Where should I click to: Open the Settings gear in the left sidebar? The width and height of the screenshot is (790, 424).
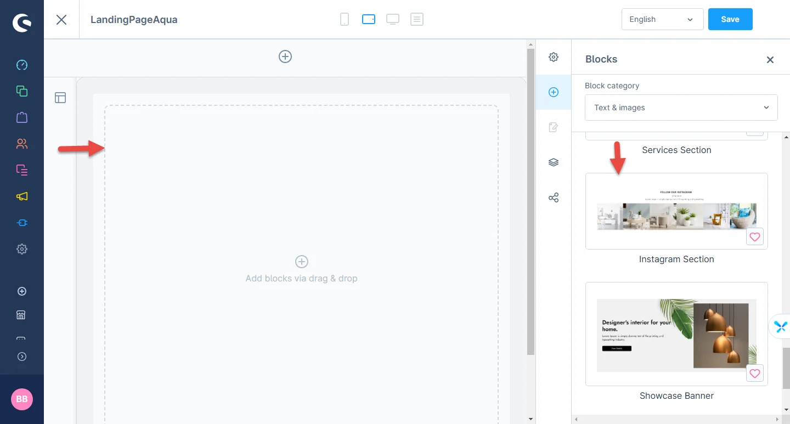coord(22,249)
